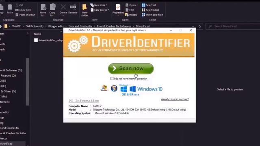
Task: Click Copy path in the ribbon
Action: click(x=23, y=10)
